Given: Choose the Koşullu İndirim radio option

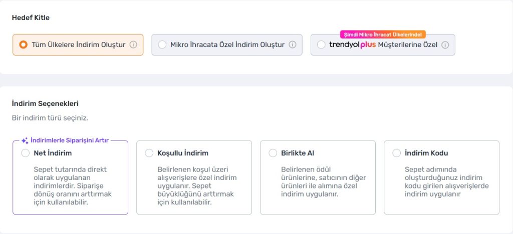Looking at the screenshot, I should (x=149, y=153).
